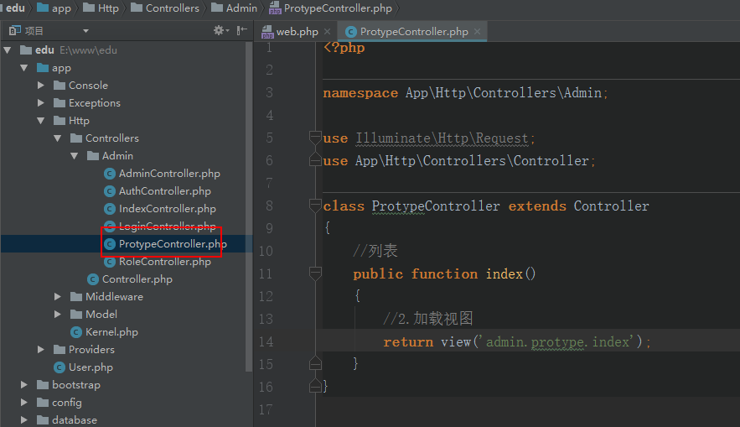740x427 pixels.
Task: Expand the Middleware folder
Action: [x=58, y=297]
